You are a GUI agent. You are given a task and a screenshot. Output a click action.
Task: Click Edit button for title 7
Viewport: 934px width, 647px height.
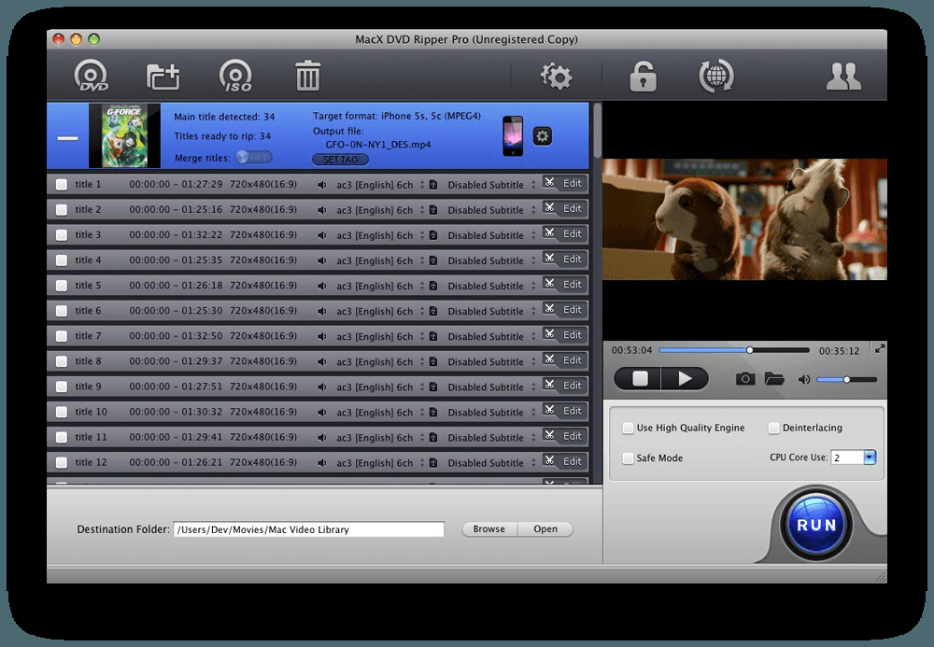tap(565, 335)
